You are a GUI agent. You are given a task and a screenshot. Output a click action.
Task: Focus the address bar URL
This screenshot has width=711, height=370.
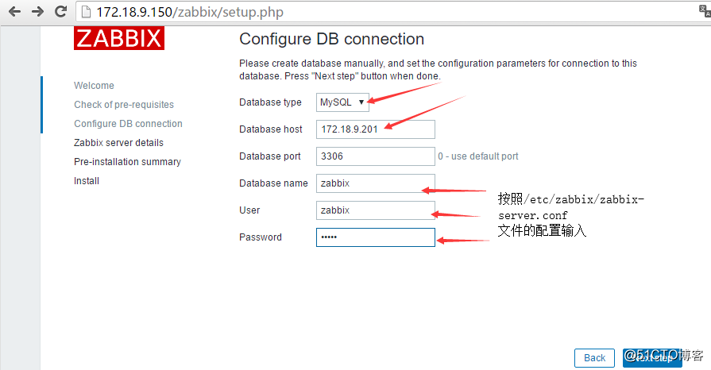click(190, 12)
